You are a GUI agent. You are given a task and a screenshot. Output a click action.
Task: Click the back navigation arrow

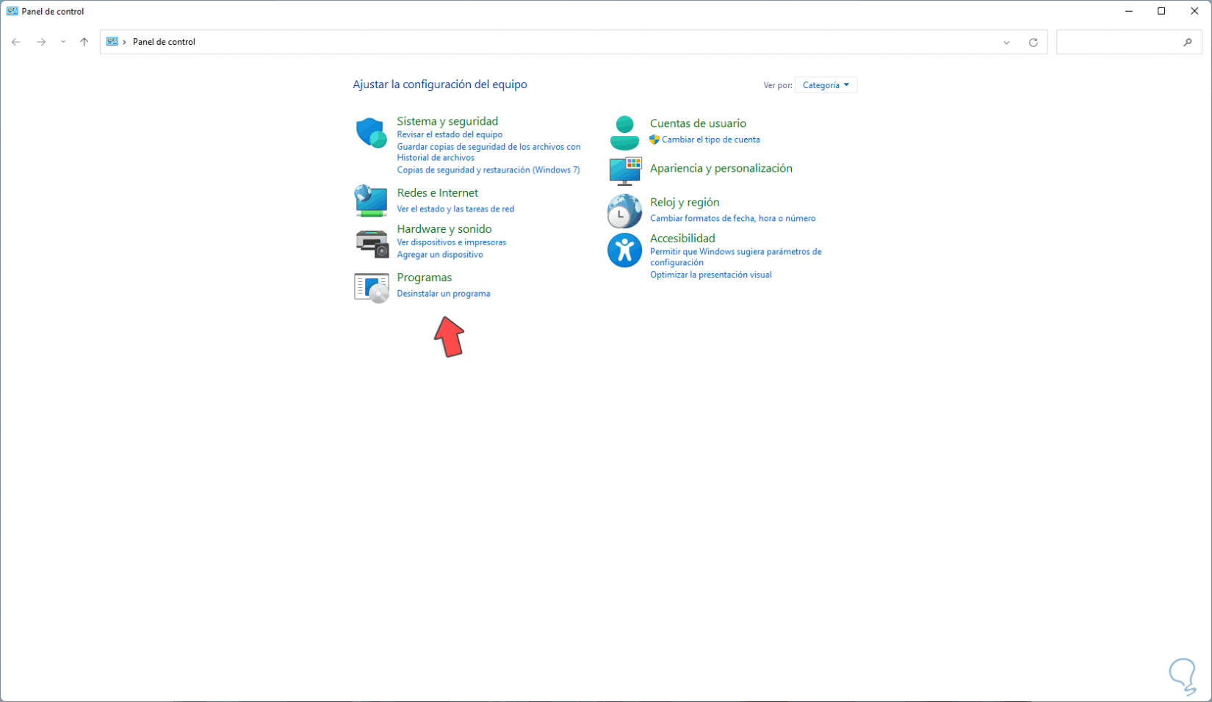[x=16, y=42]
